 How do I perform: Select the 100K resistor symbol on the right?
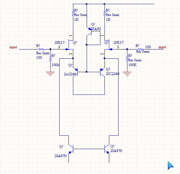[127, 58]
